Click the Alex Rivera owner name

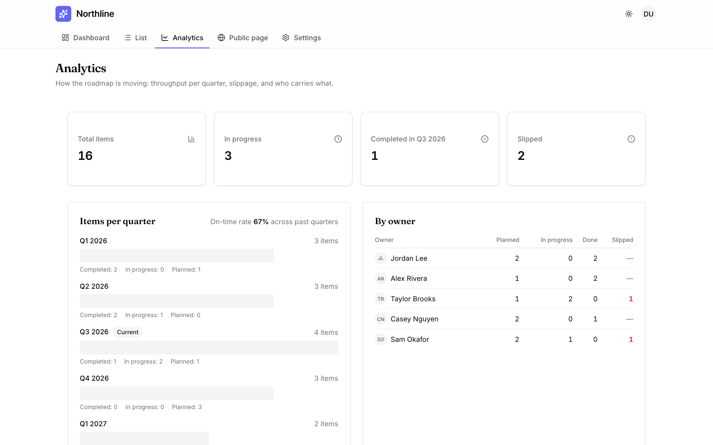[409, 279]
